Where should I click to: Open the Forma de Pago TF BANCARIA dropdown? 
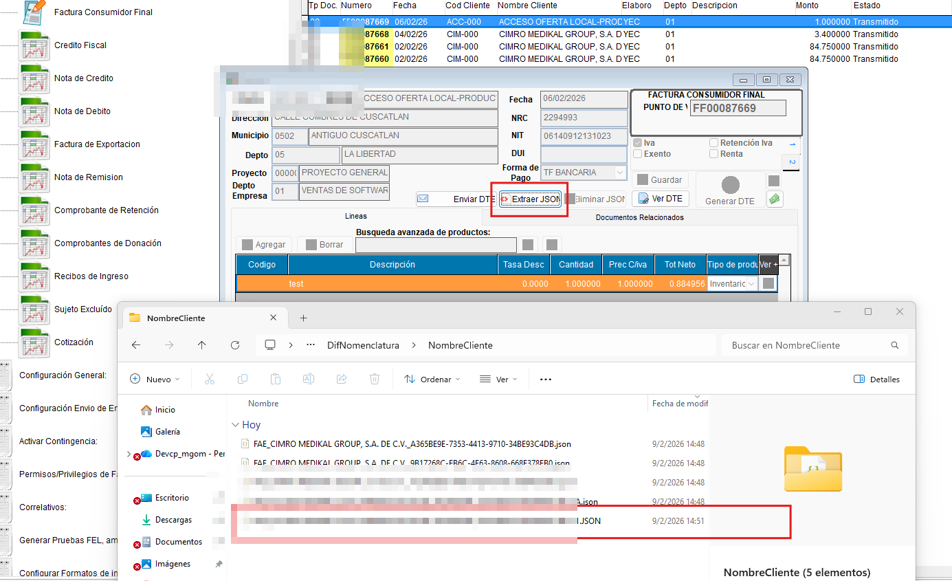point(620,173)
